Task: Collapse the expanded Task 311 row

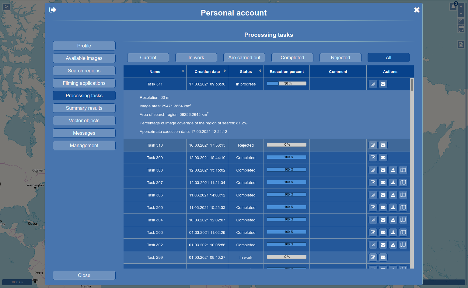Action: tap(155, 84)
